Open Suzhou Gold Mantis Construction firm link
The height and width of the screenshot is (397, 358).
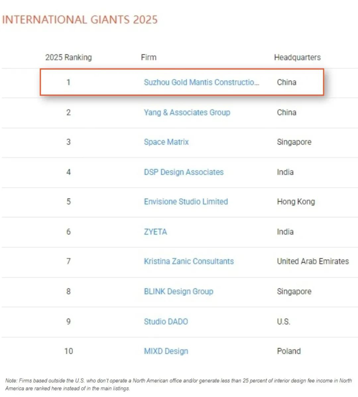pos(201,82)
